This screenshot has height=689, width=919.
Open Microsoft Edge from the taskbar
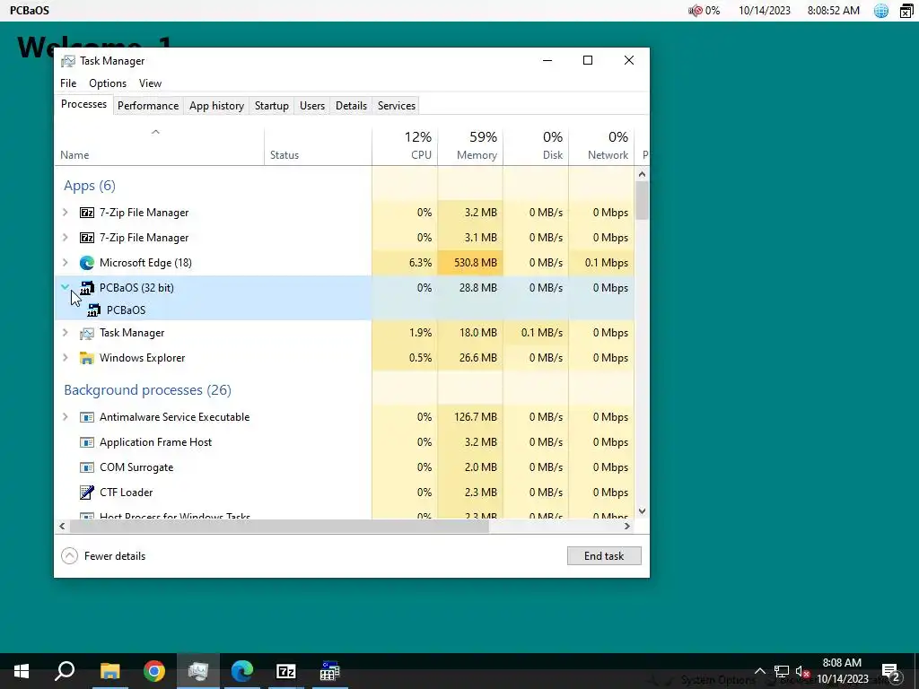[242, 671]
